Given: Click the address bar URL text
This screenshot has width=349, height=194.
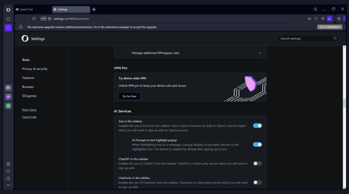Looking at the screenshot, I should [x=71, y=19].
